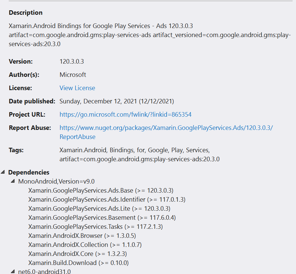Select the publish date 12/12/2021 text
The width and height of the screenshot is (296, 274).
[156, 101]
